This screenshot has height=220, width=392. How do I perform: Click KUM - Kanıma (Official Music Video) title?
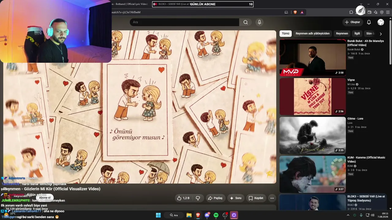[x=366, y=159]
